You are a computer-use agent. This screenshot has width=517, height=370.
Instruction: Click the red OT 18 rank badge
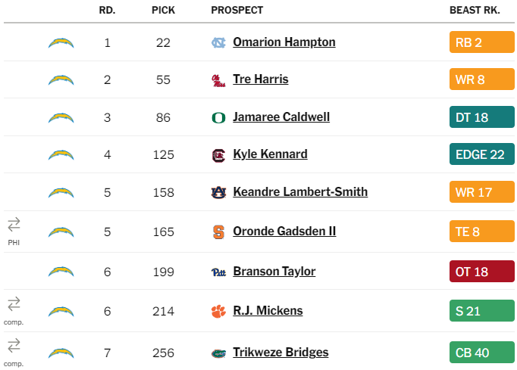(x=481, y=271)
